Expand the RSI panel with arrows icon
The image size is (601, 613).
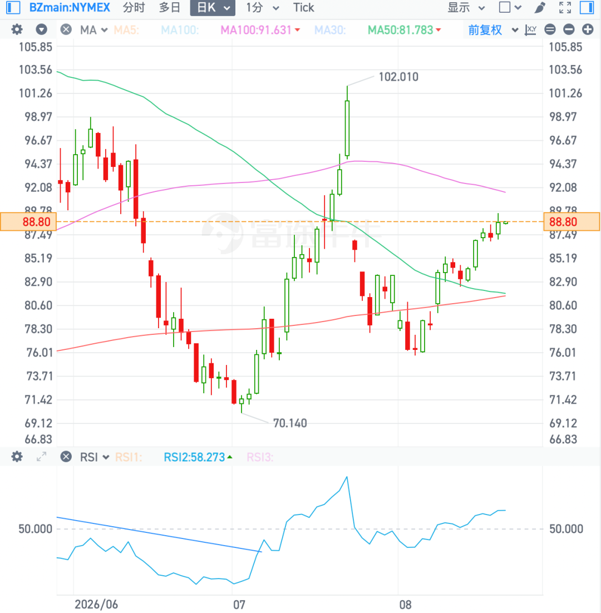pyautogui.click(x=41, y=457)
